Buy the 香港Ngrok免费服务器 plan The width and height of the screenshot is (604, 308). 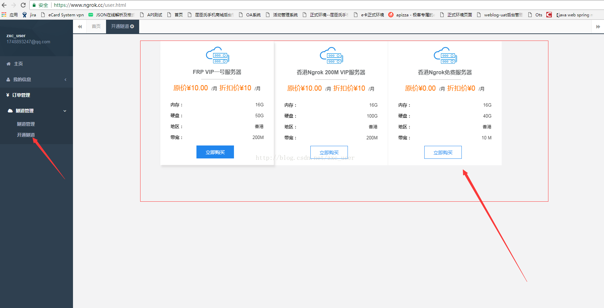pos(443,152)
